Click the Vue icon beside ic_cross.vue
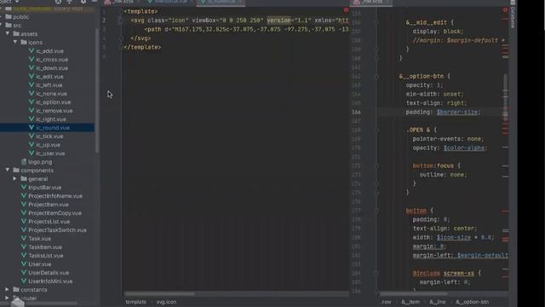 tap(32, 59)
